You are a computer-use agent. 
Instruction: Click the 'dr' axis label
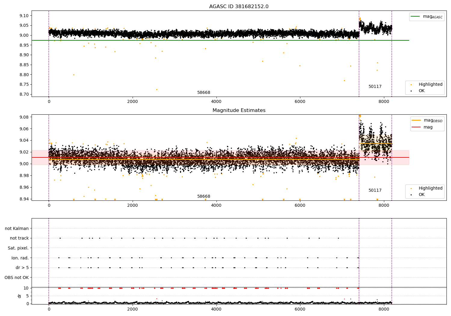[x=20, y=296]
